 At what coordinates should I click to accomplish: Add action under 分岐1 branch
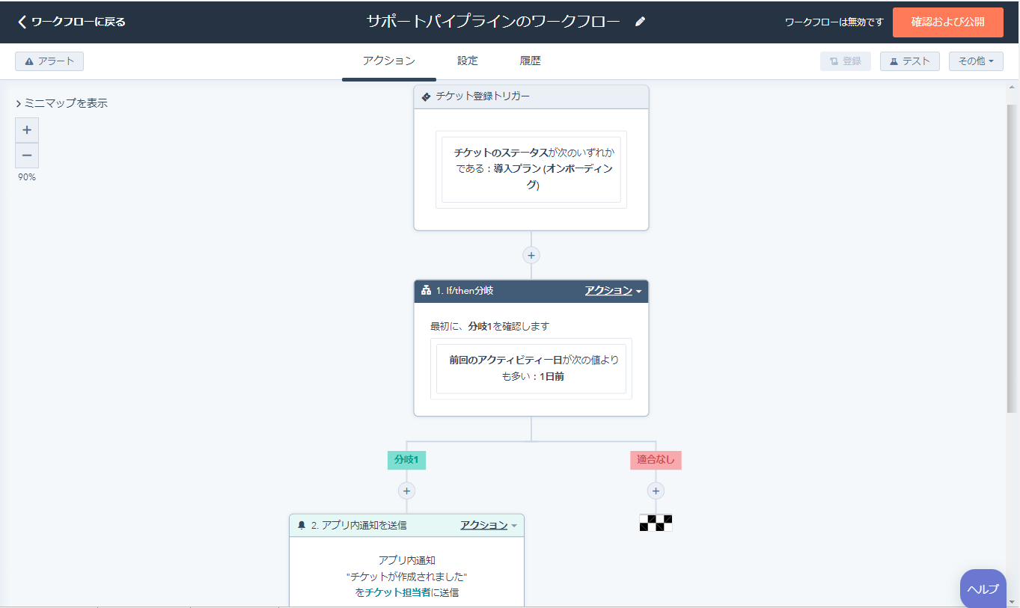406,491
